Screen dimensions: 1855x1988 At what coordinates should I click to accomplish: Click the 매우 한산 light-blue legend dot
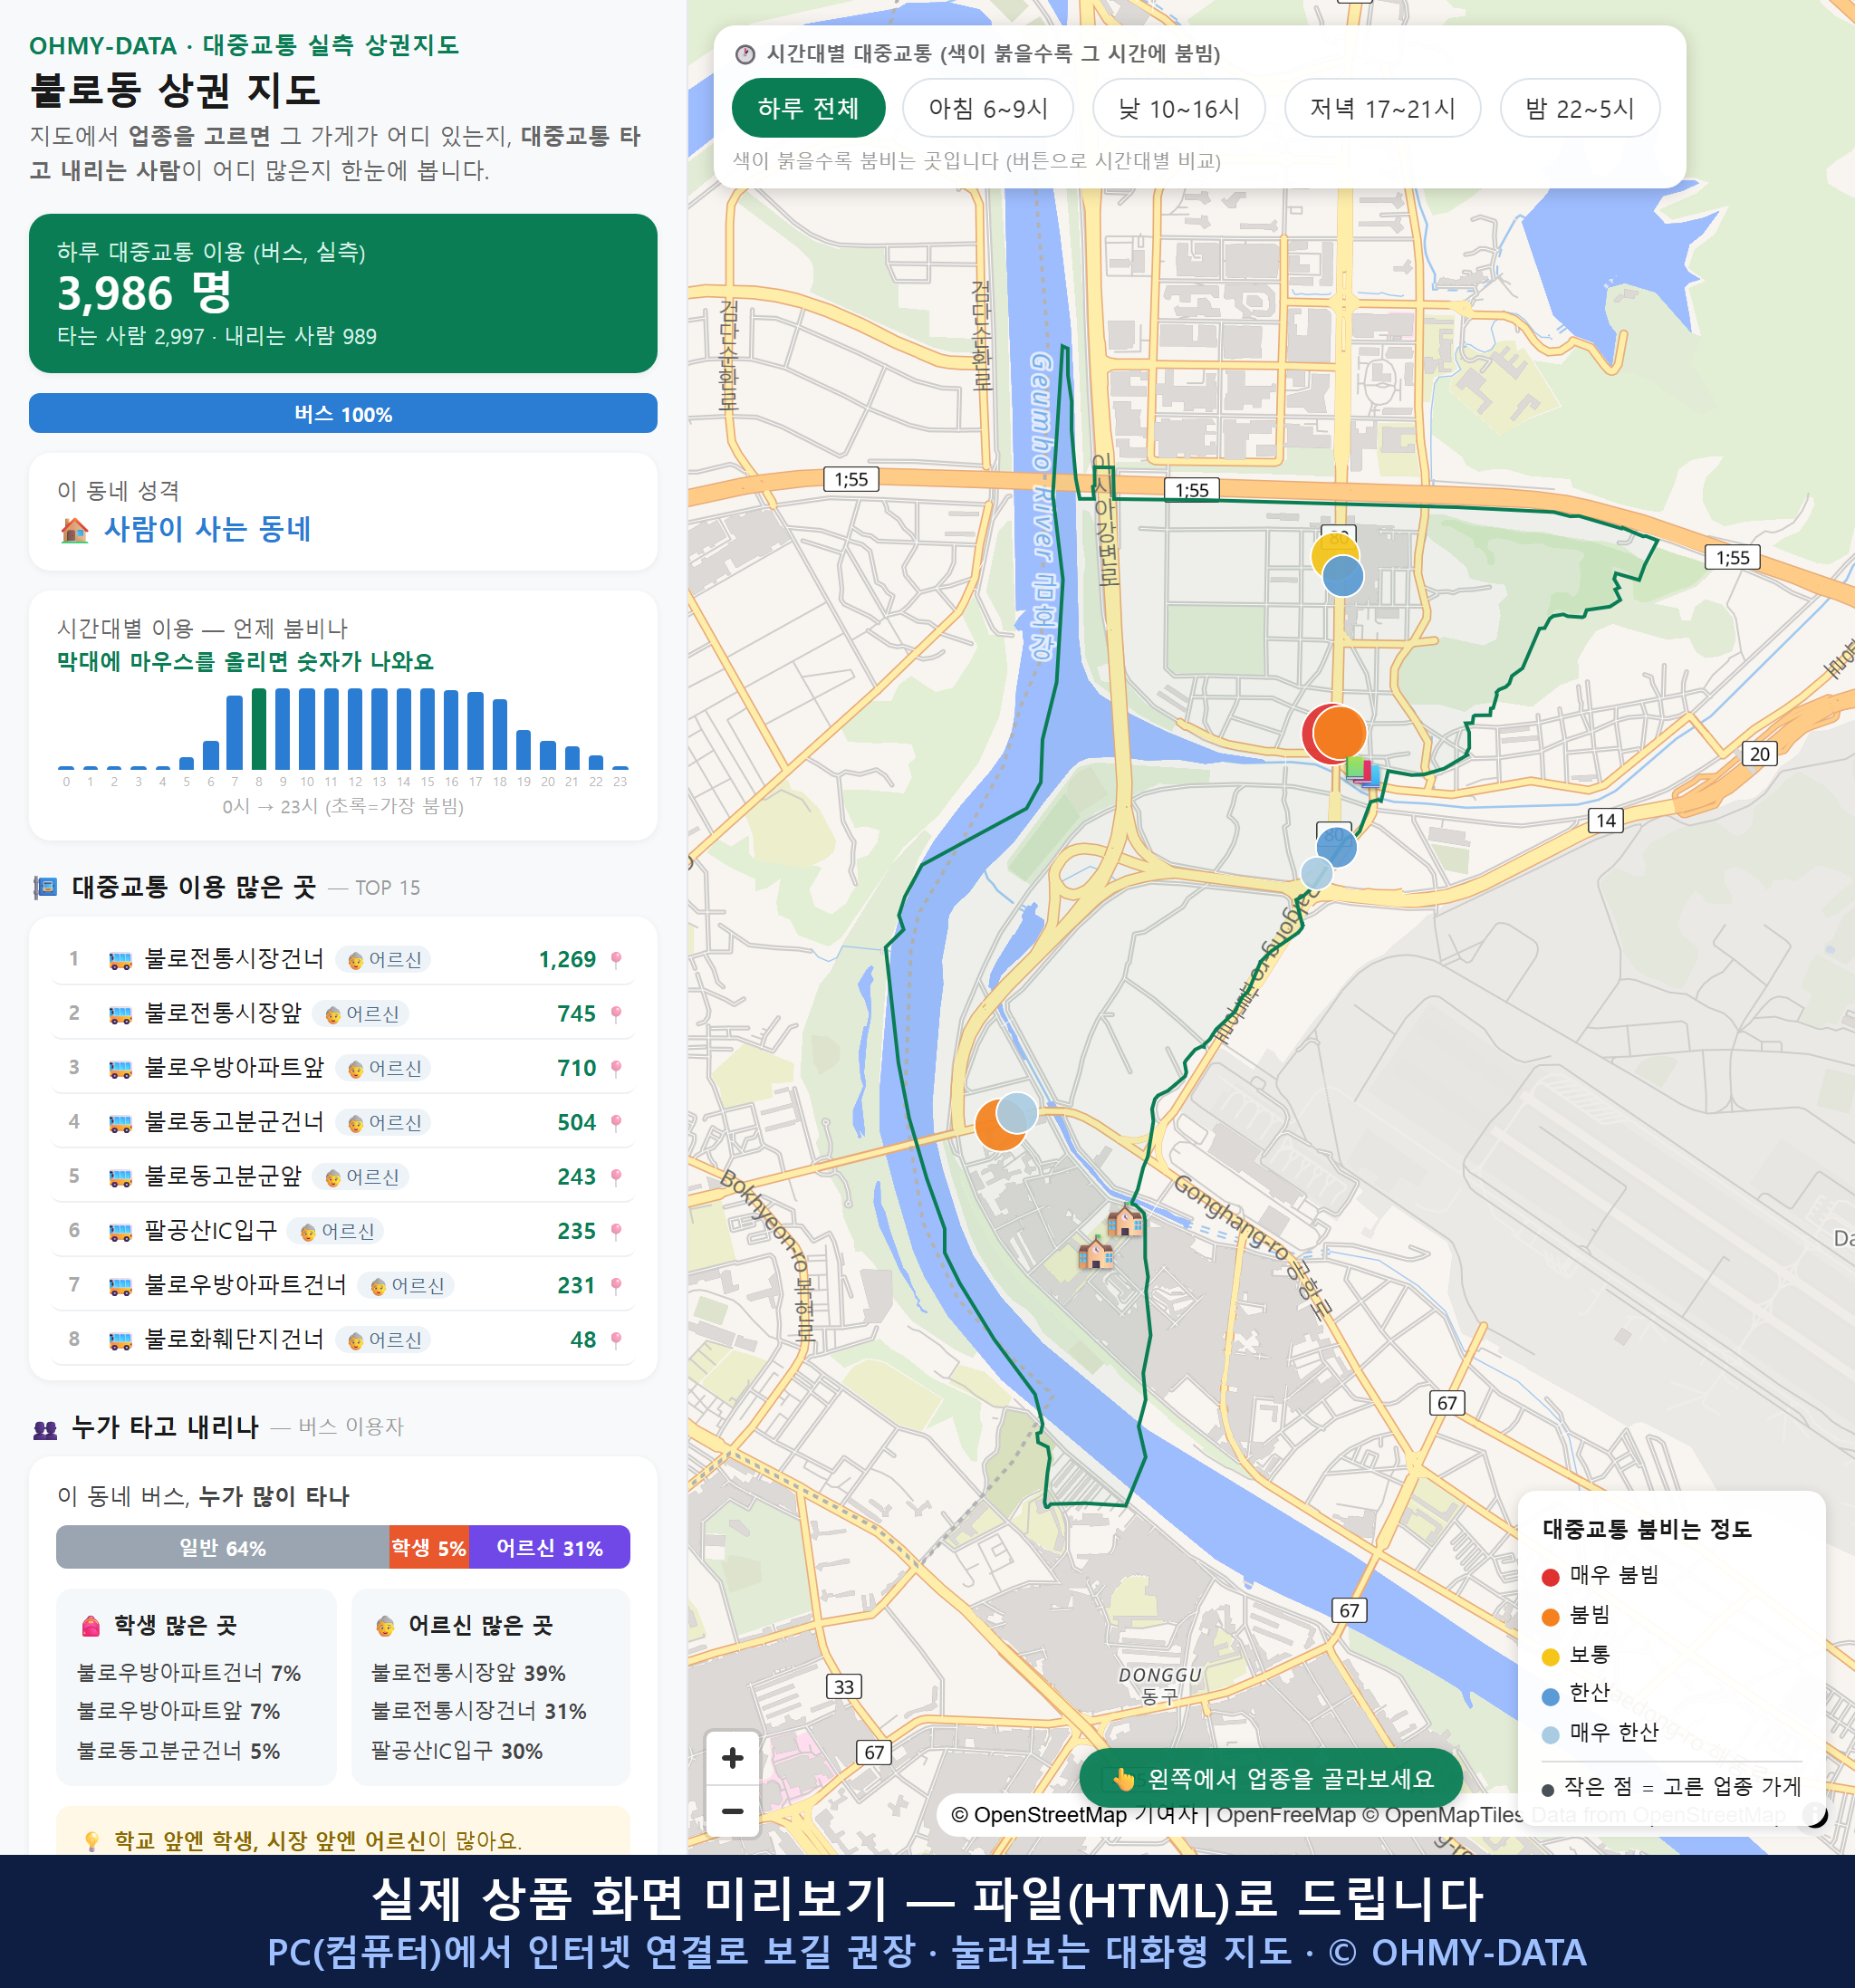[x=1550, y=1735]
